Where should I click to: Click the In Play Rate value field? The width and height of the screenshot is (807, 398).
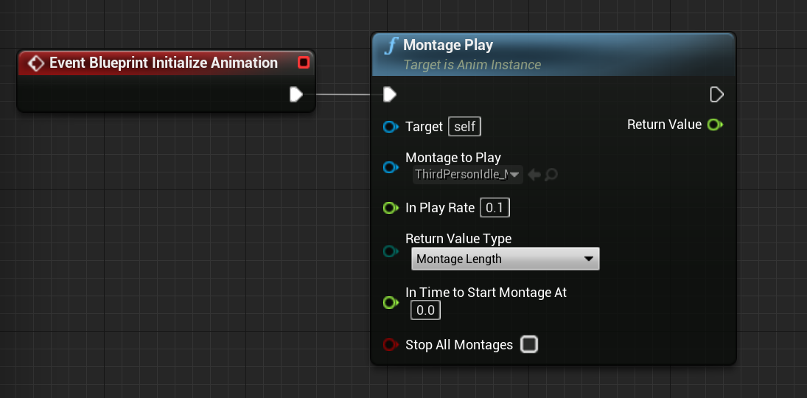click(x=495, y=208)
